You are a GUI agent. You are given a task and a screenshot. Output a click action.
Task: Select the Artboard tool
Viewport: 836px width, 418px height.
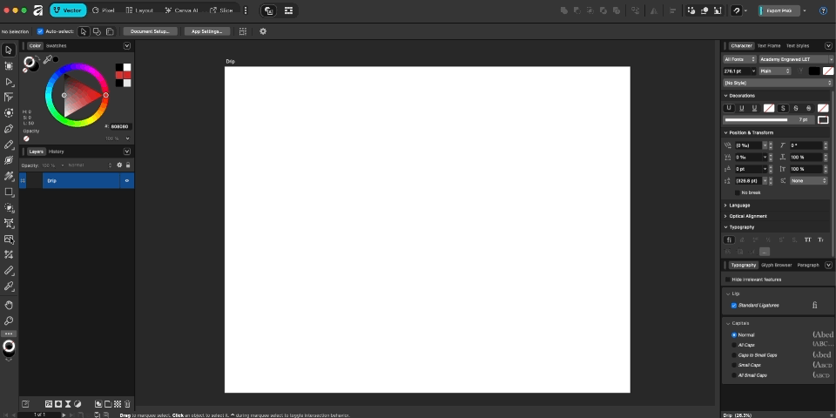click(9, 65)
